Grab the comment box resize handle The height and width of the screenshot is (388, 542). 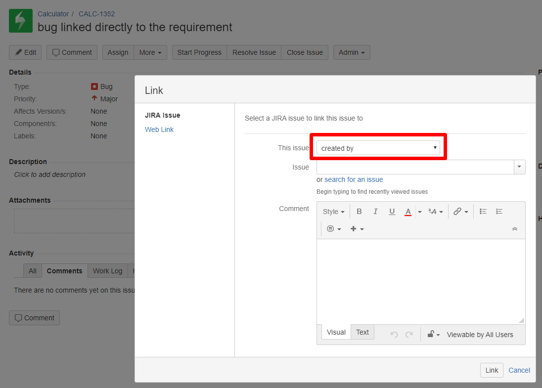click(x=522, y=321)
